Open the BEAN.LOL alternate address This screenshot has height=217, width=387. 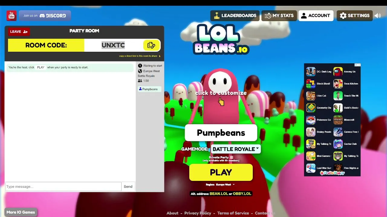tap(219, 194)
